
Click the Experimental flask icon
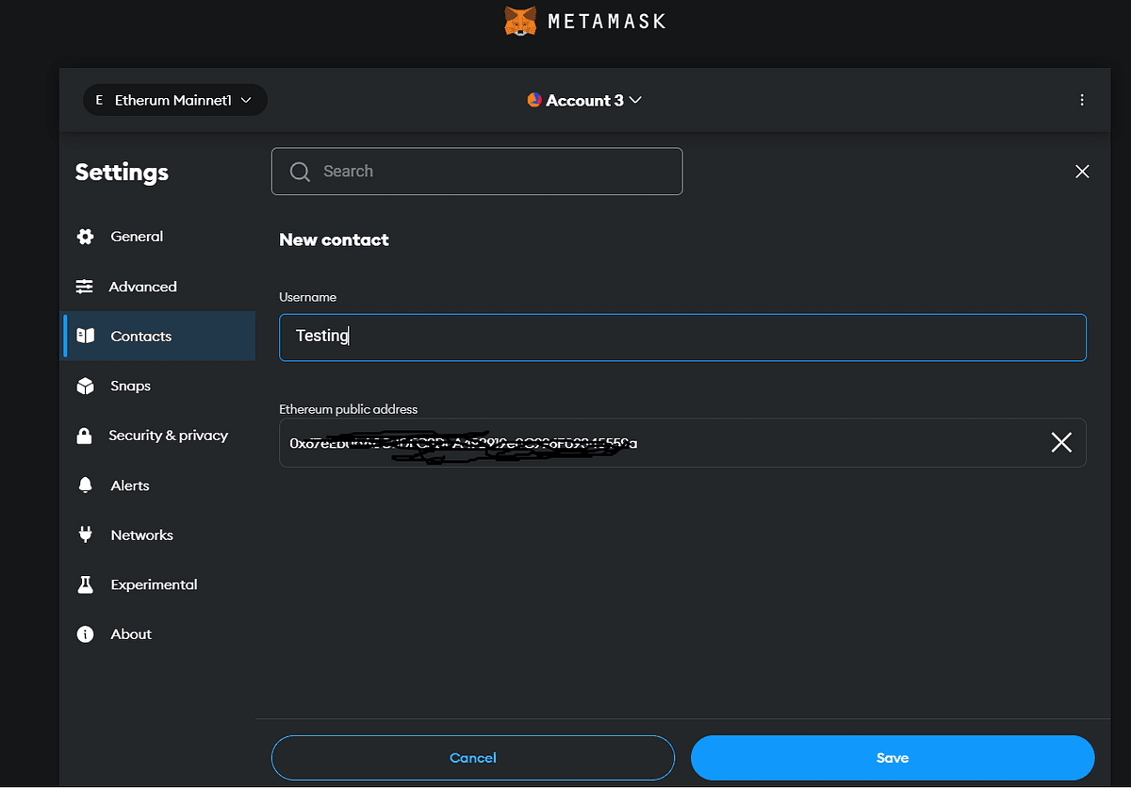tap(85, 584)
